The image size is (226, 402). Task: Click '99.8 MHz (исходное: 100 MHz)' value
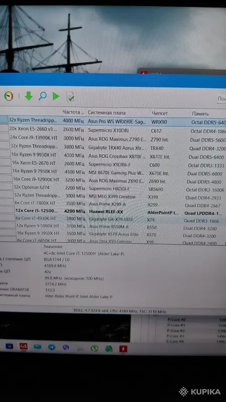tap(74, 278)
